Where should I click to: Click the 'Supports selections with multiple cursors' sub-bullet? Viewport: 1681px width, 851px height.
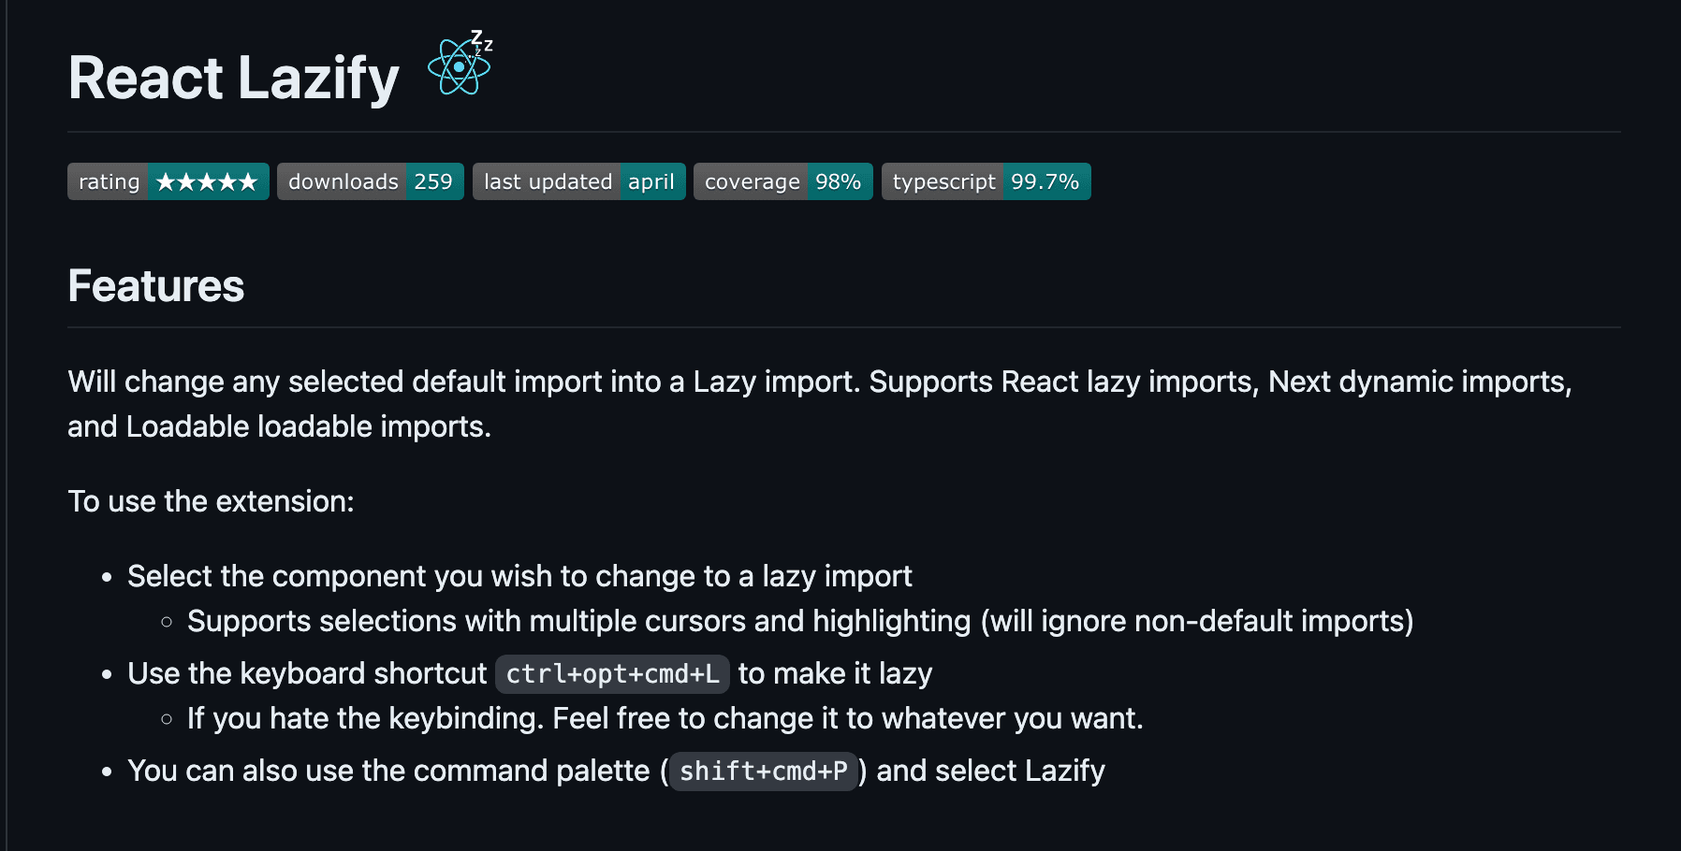(800, 622)
